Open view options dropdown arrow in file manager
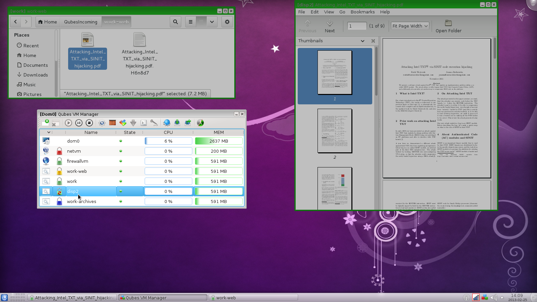The height and width of the screenshot is (302, 537). (x=212, y=22)
